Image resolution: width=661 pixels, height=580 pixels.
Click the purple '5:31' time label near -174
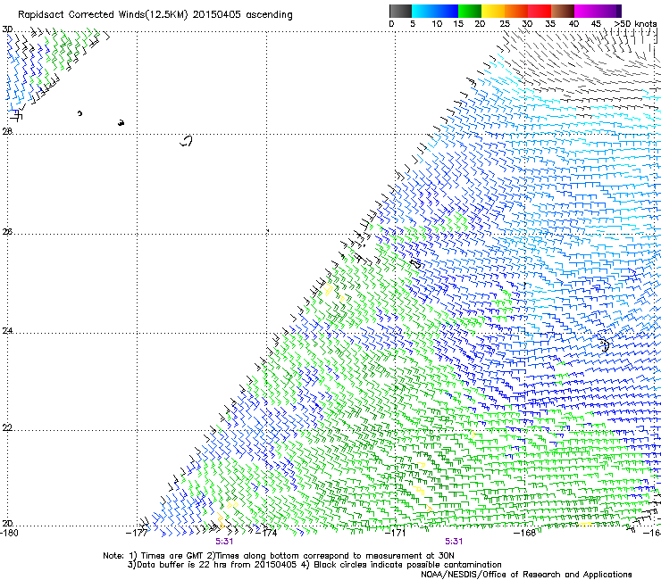pyautogui.click(x=224, y=542)
